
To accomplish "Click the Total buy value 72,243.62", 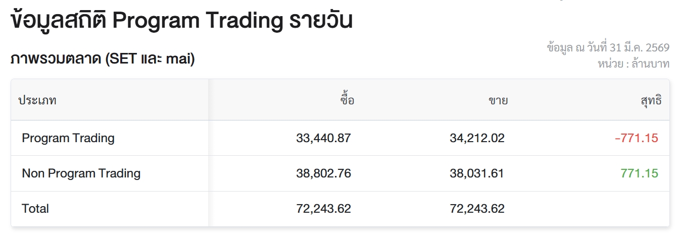I will [323, 209].
